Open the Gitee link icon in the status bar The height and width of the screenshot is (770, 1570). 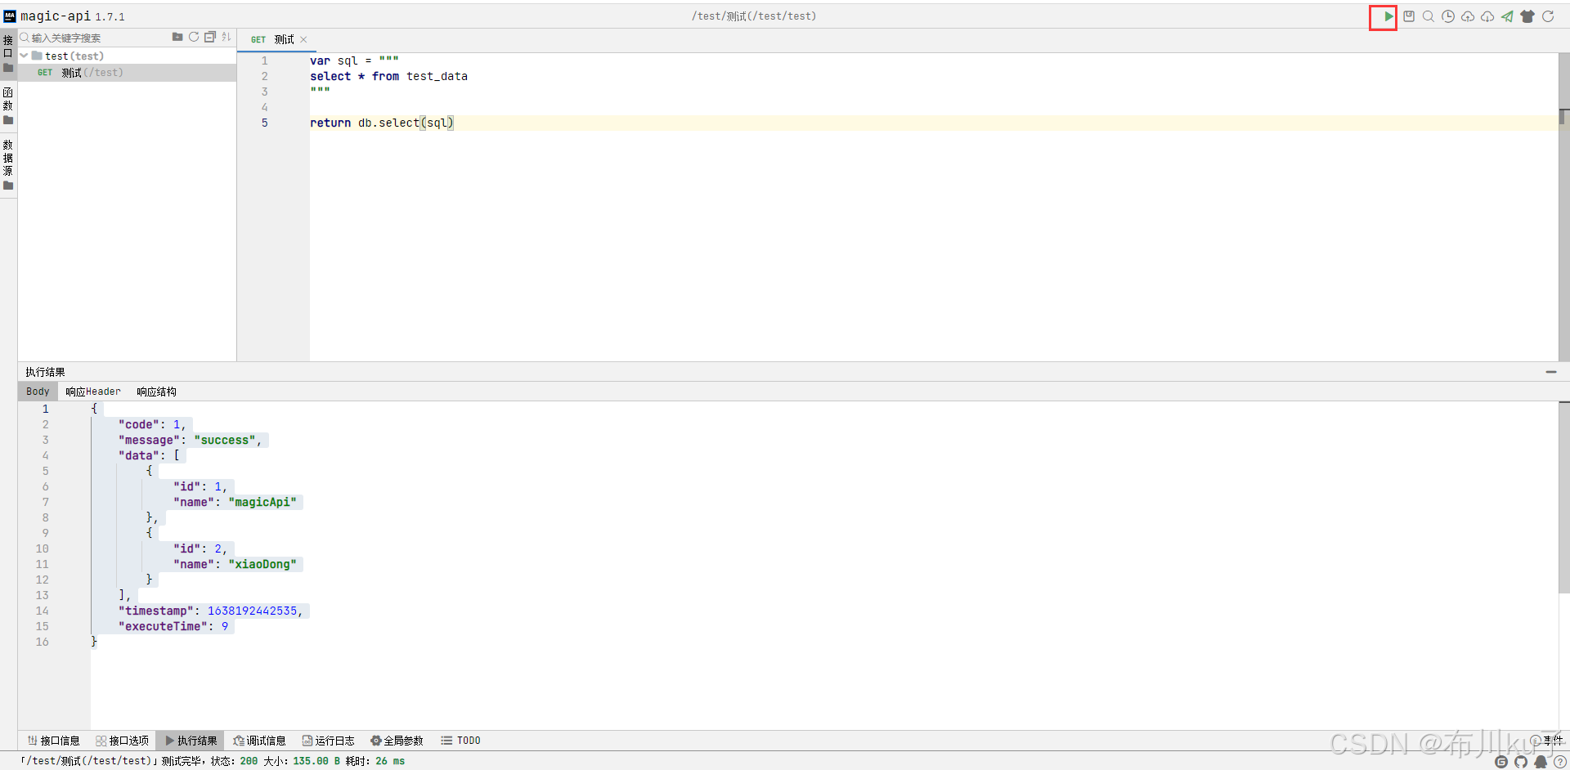(1501, 762)
